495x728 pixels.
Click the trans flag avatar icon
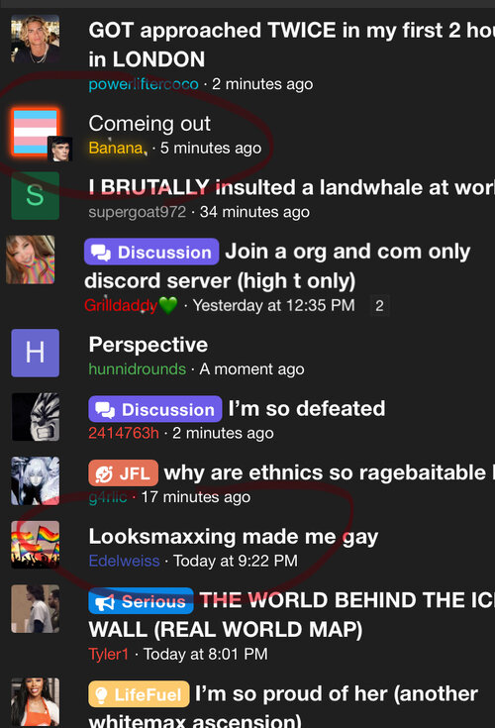[36, 132]
